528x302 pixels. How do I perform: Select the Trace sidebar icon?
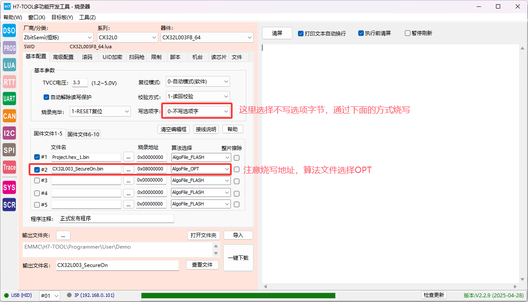click(9, 167)
